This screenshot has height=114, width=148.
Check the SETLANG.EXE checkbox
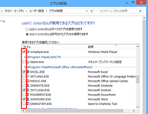tap(24, 76)
